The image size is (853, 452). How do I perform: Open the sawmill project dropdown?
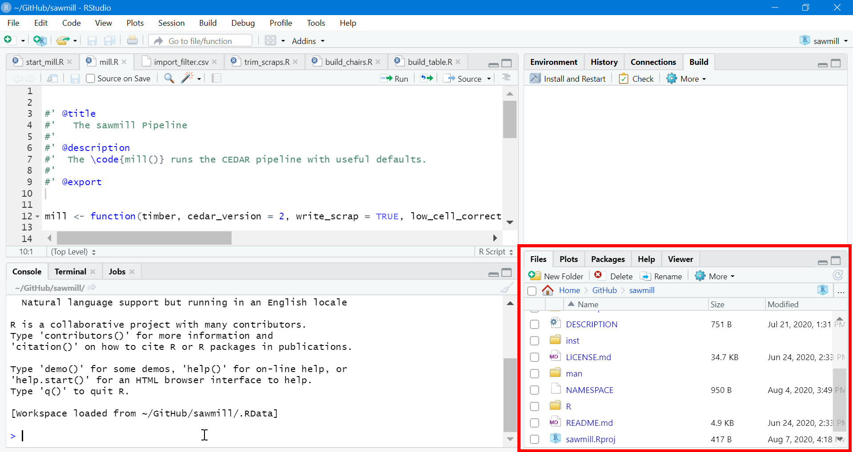(824, 41)
